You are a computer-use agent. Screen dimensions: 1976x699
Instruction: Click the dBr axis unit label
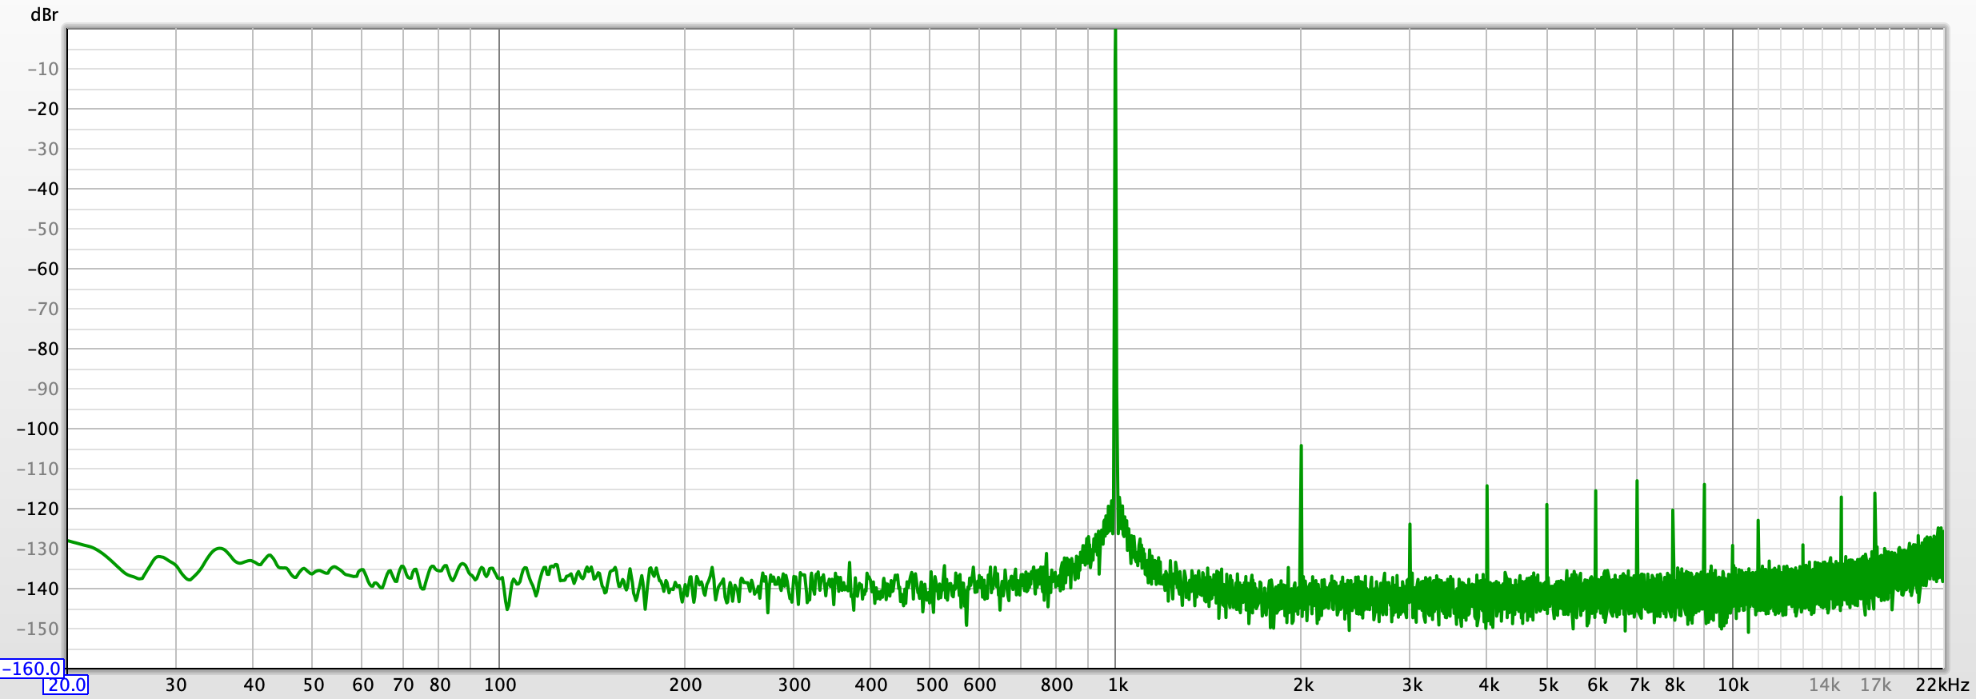[44, 14]
